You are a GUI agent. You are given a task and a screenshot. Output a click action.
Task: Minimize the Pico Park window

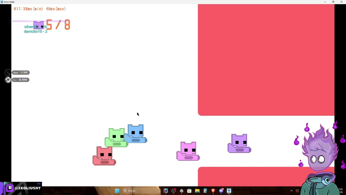point(325,2)
